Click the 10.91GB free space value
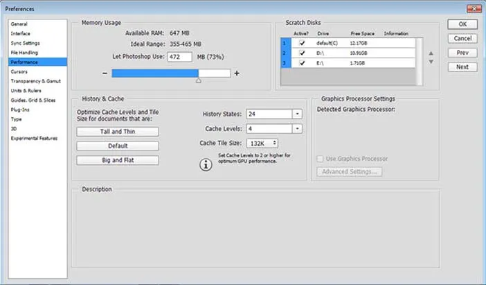Viewport: 486px width, 285px height. 359,53
